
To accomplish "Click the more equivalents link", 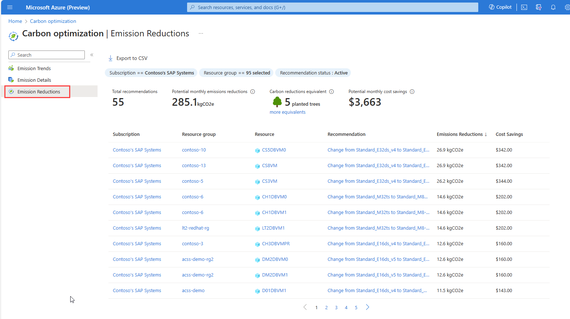I will pyautogui.click(x=287, y=112).
